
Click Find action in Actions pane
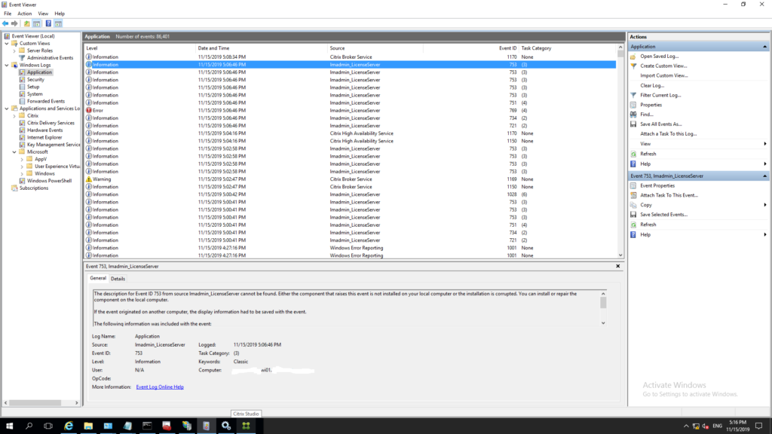click(x=646, y=115)
